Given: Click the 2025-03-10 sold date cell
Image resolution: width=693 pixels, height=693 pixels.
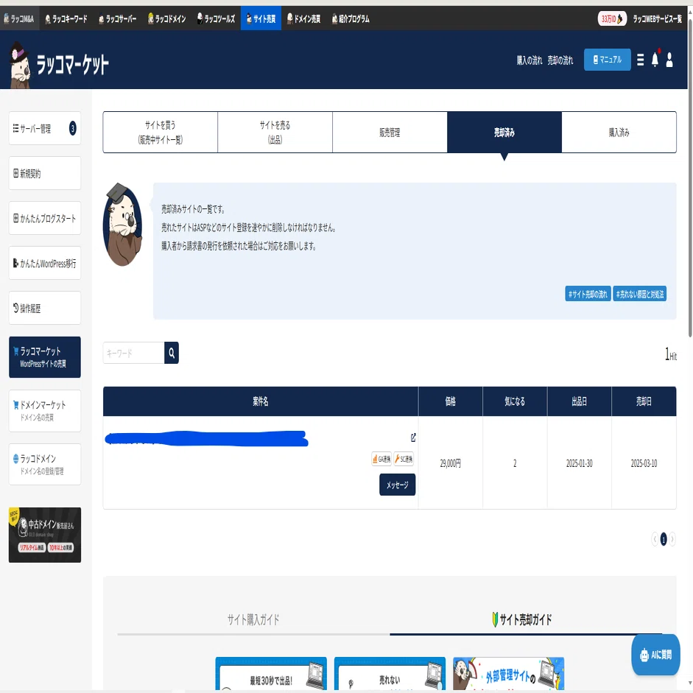Looking at the screenshot, I should 644,463.
